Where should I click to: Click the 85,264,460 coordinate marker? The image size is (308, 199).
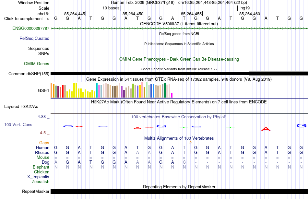point(250,14)
